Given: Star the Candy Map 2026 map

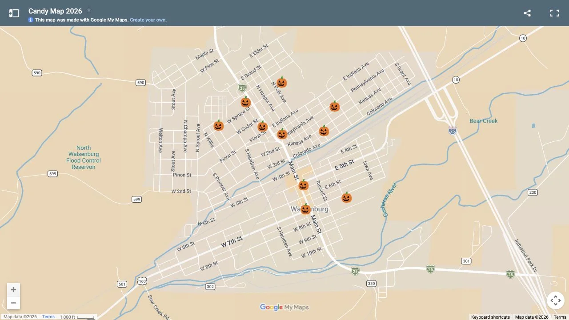Looking at the screenshot, I should (x=89, y=10).
